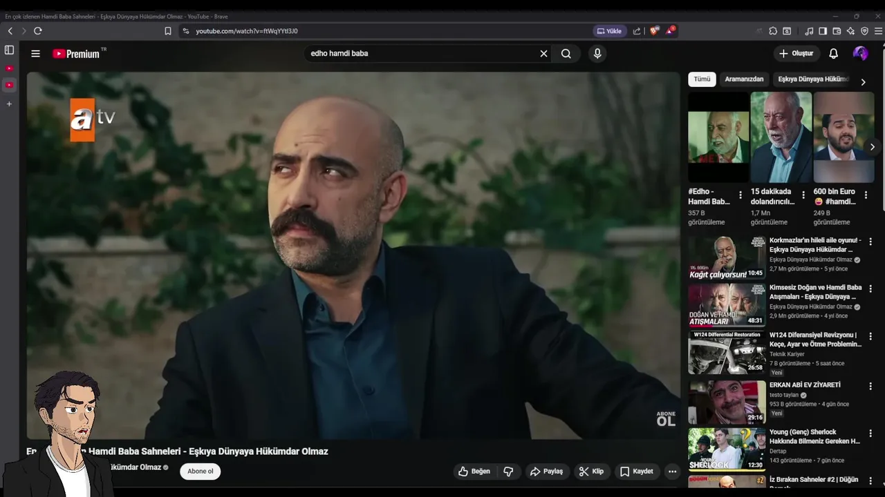
Task: Open Kimsesiz Doğan ve Hamdi Baba Atışmaları title
Action: tap(815, 292)
